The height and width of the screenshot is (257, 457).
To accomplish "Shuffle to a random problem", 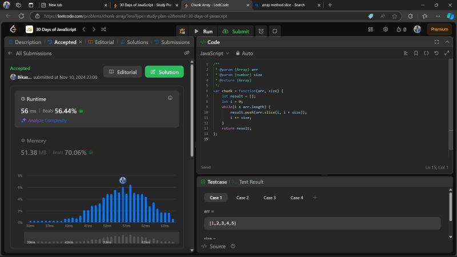I will [103, 29].
